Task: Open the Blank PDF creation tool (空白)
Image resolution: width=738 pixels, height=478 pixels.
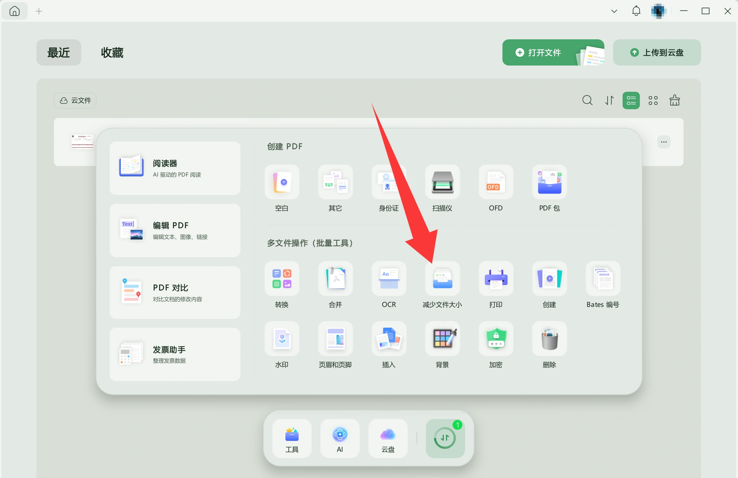Action: click(282, 182)
